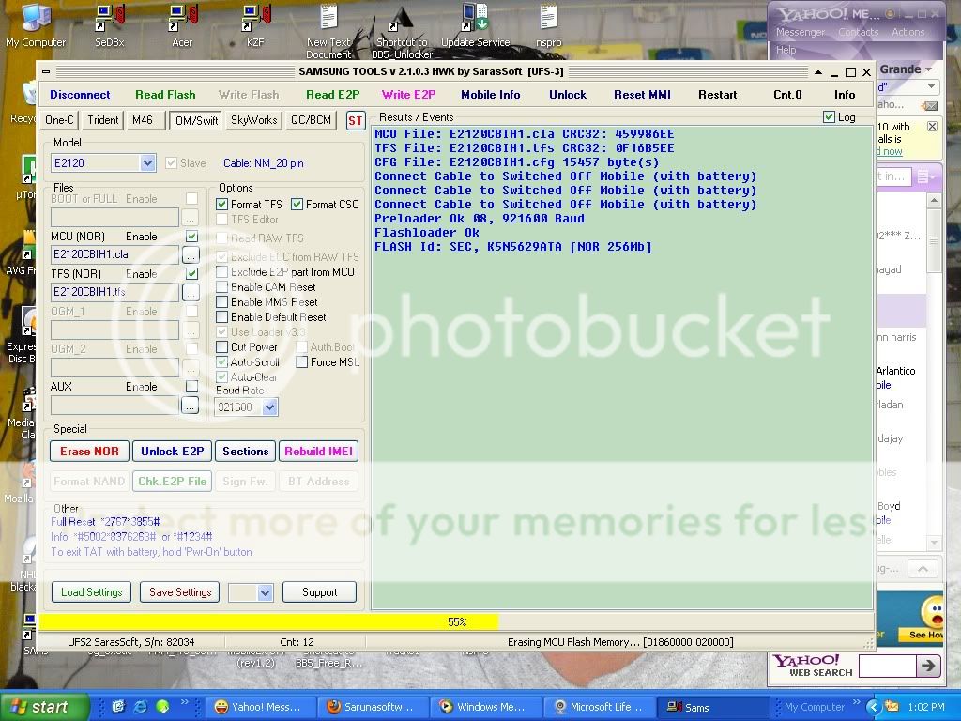Click Save Settings button
The width and height of the screenshot is (961, 721).
(x=180, y=591)
